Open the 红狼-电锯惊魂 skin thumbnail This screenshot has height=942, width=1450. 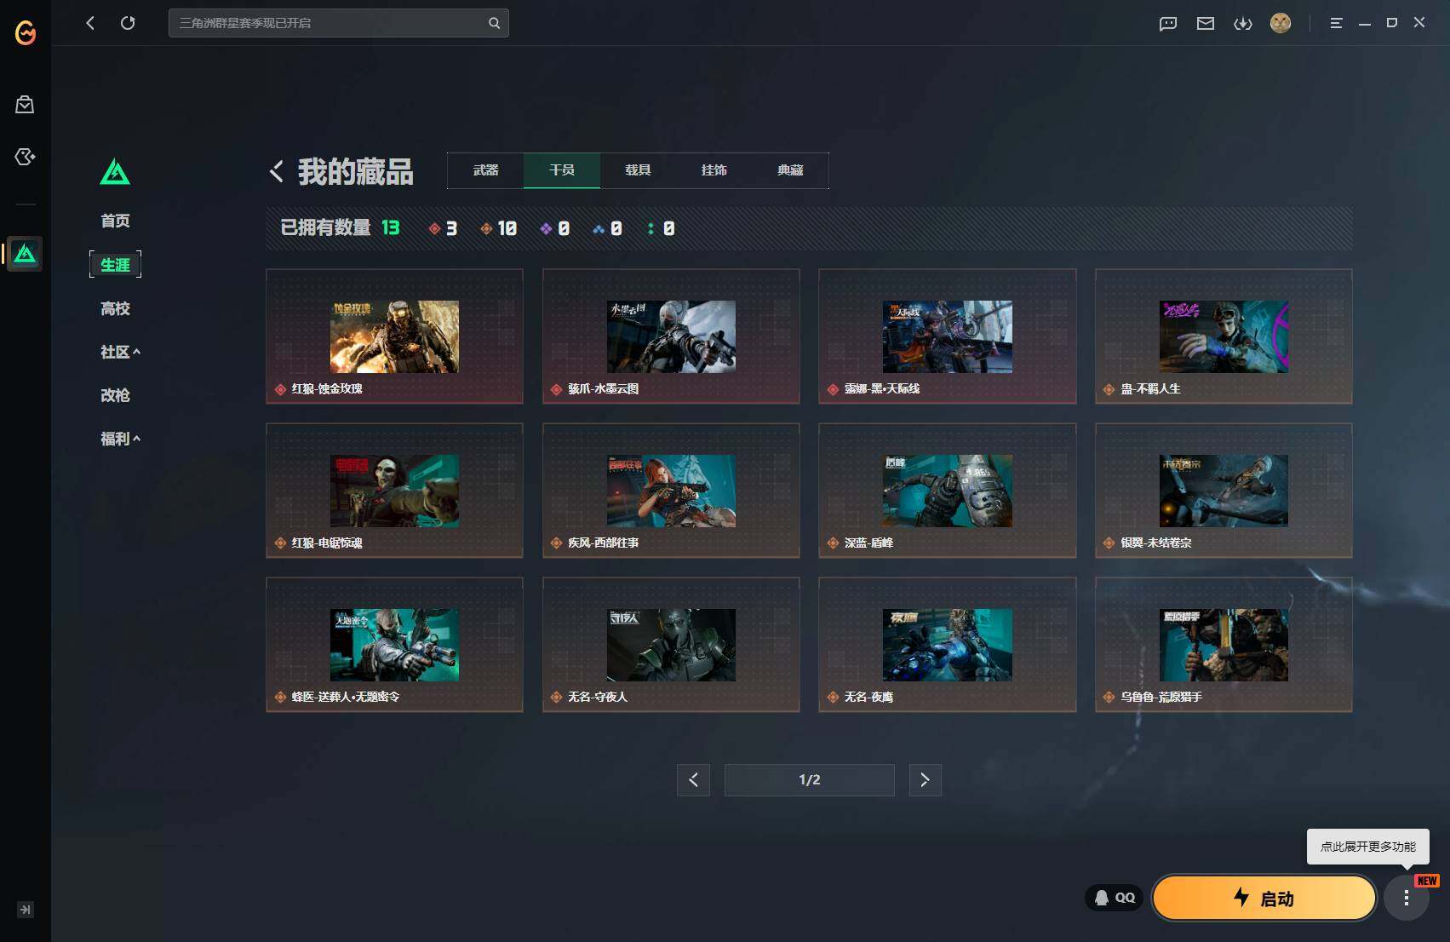pos(394,491)
